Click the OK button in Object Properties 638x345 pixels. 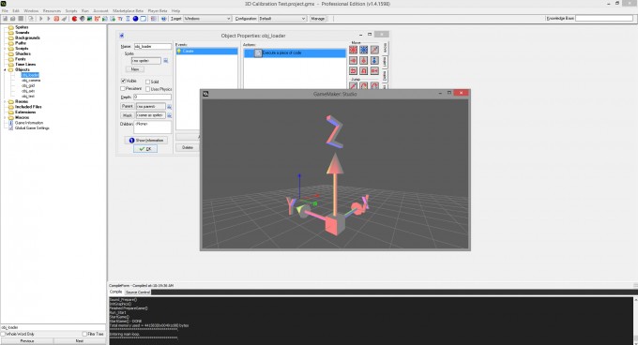coord(145,149)
